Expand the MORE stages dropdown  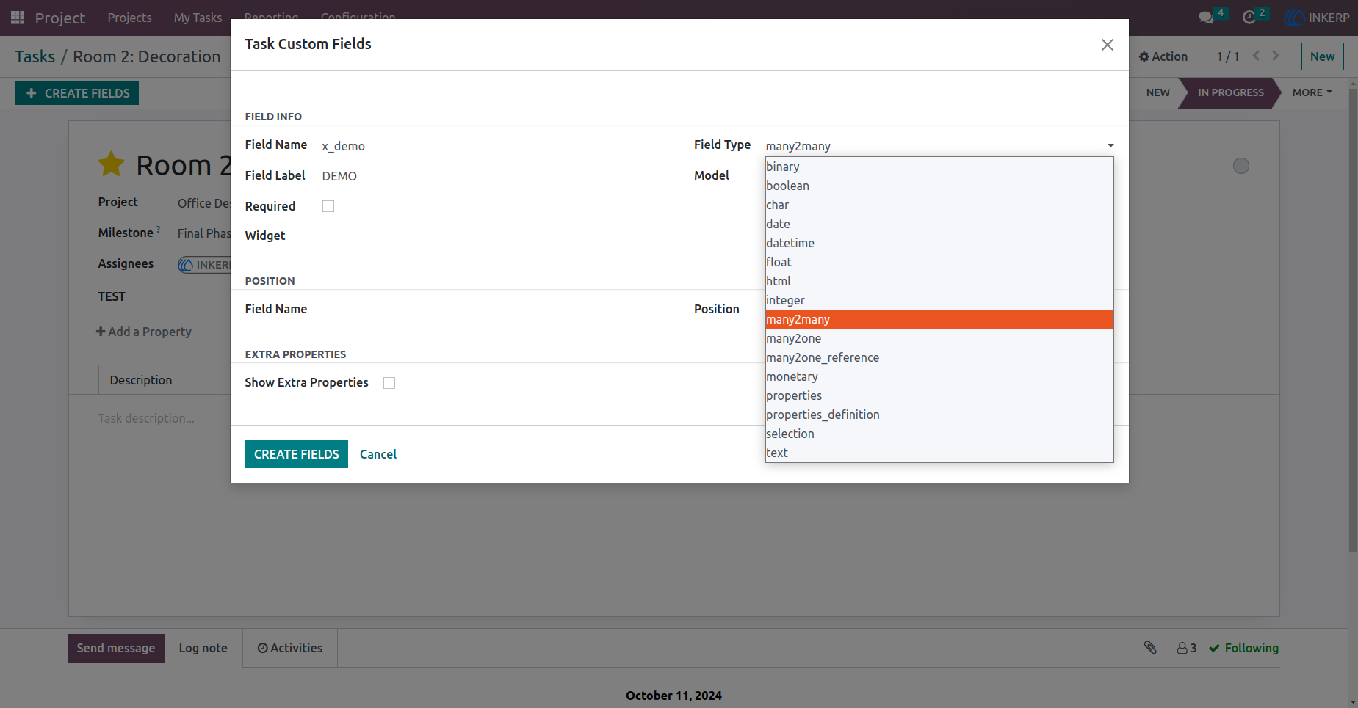click(x=1312, y=92)
